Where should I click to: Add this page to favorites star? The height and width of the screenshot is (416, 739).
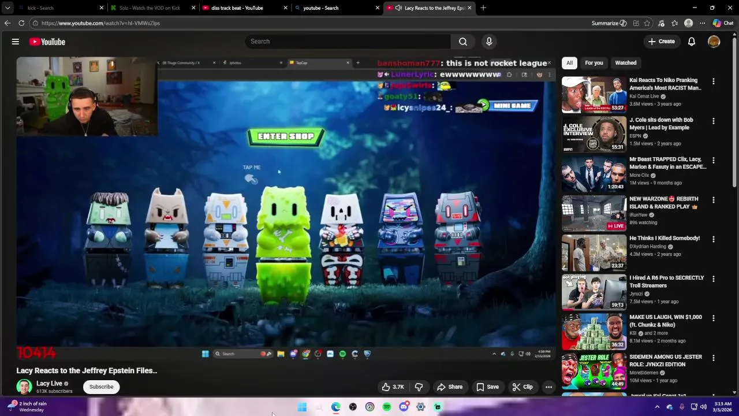(x=647, y=23)
